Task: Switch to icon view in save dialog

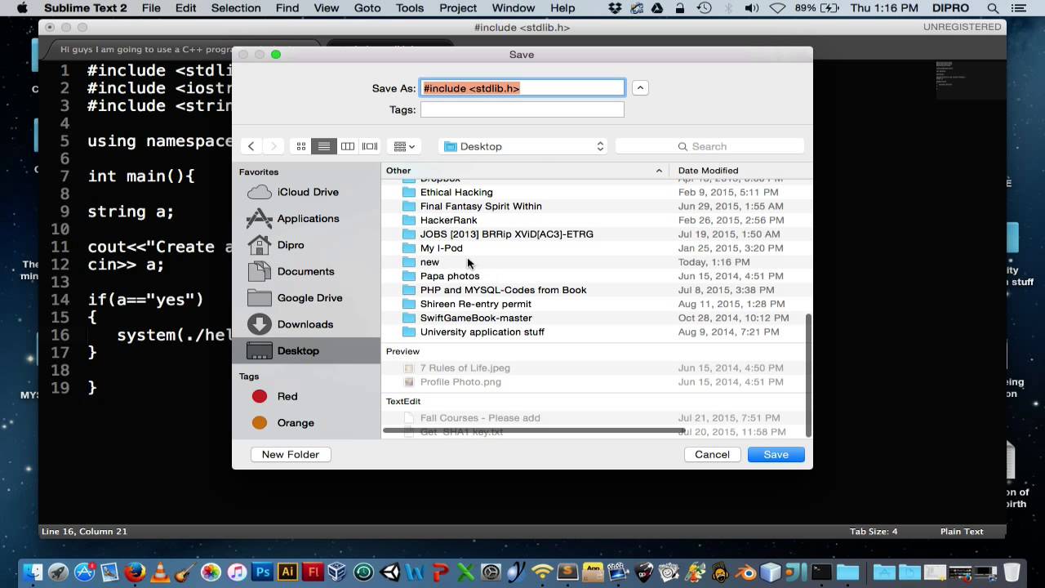Action: coord(301,146)
